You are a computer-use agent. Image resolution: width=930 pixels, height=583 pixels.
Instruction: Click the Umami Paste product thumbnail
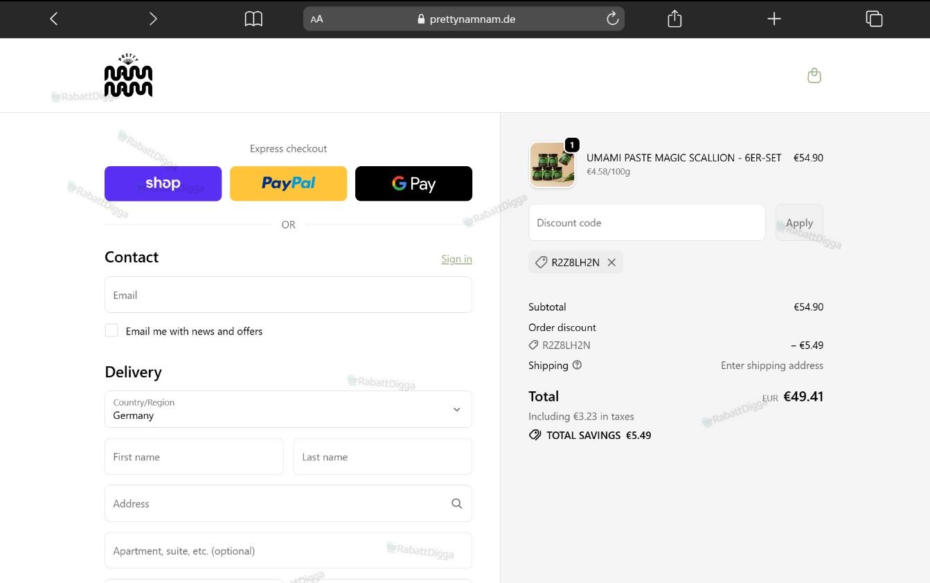pyautogui.click(x=552, y=165)
